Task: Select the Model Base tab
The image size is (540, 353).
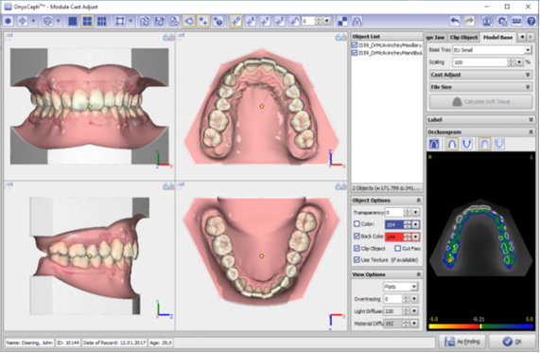Action: tap(497, 37)
